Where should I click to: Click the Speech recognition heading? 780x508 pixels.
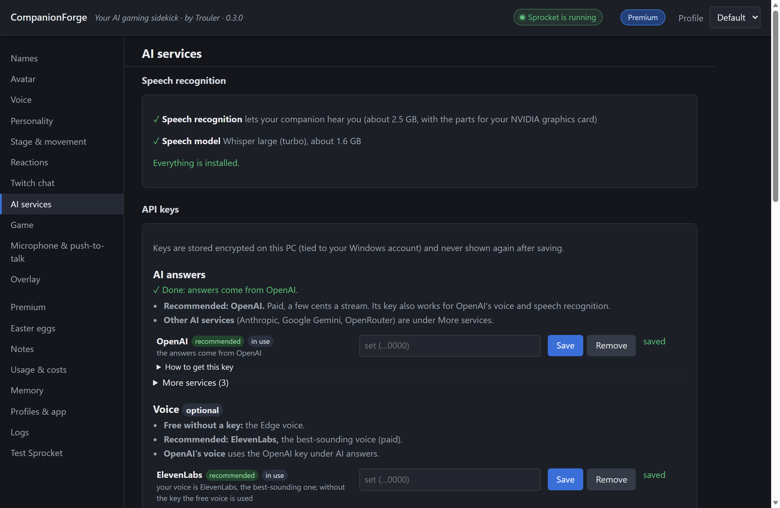tap(184, 80)
